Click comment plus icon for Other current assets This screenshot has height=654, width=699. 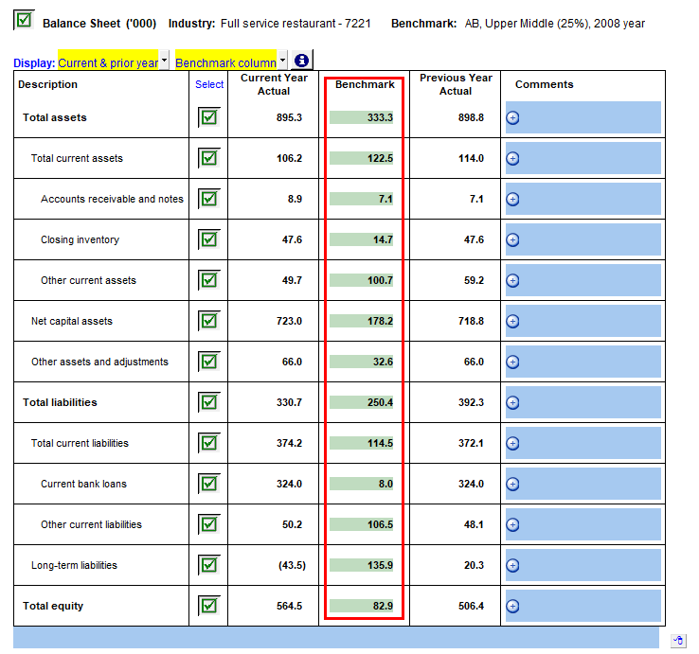(512, 281)
